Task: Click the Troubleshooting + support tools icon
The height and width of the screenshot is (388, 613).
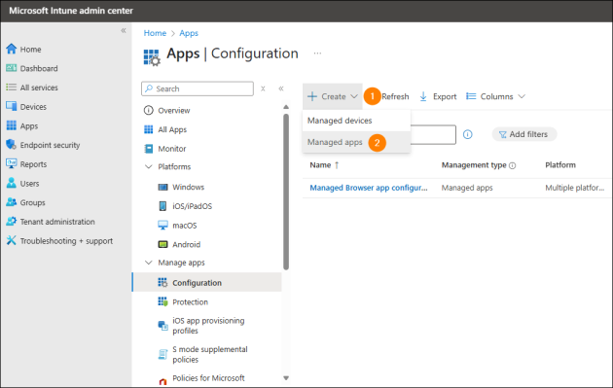Action: point(12,240)
